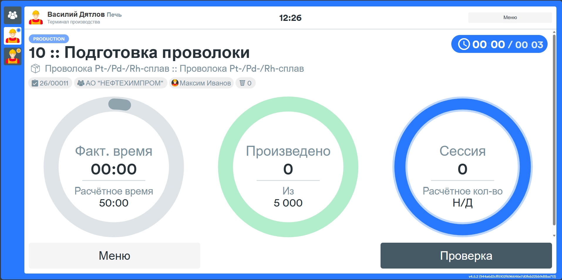Click the Факт. время 00:00 value
The height and width of the screenshot is (280, 562).
[114, 169]
